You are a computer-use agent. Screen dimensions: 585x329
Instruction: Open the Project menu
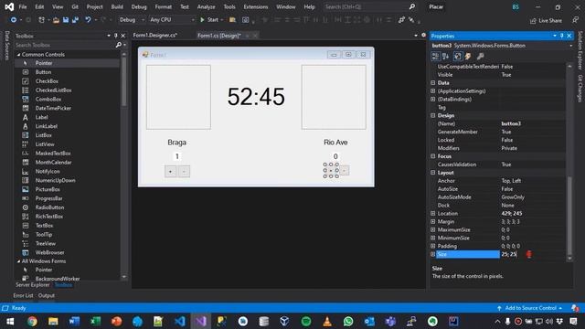click(x=94, y=6)
